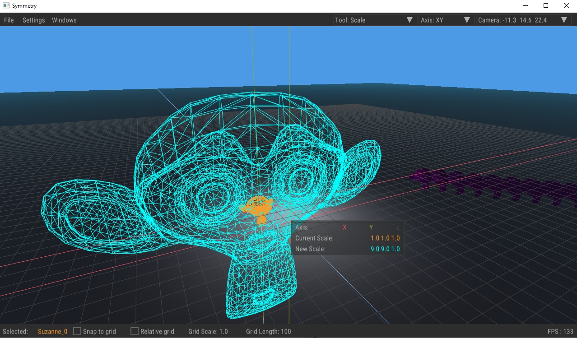Screen dimensions: 577x338
Task: Click the FPS : 133 counter
Action: (x=560, y=331)
